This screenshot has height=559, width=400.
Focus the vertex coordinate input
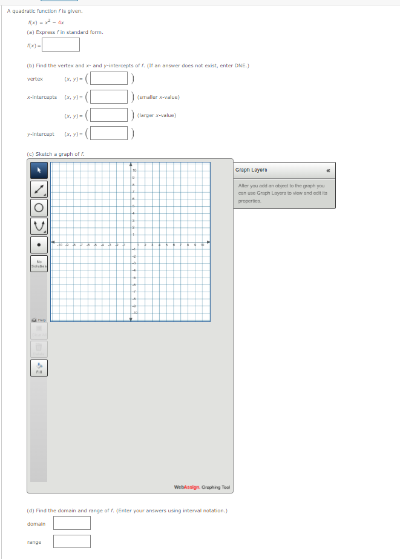pyautogui.click(x=110, y=79)
